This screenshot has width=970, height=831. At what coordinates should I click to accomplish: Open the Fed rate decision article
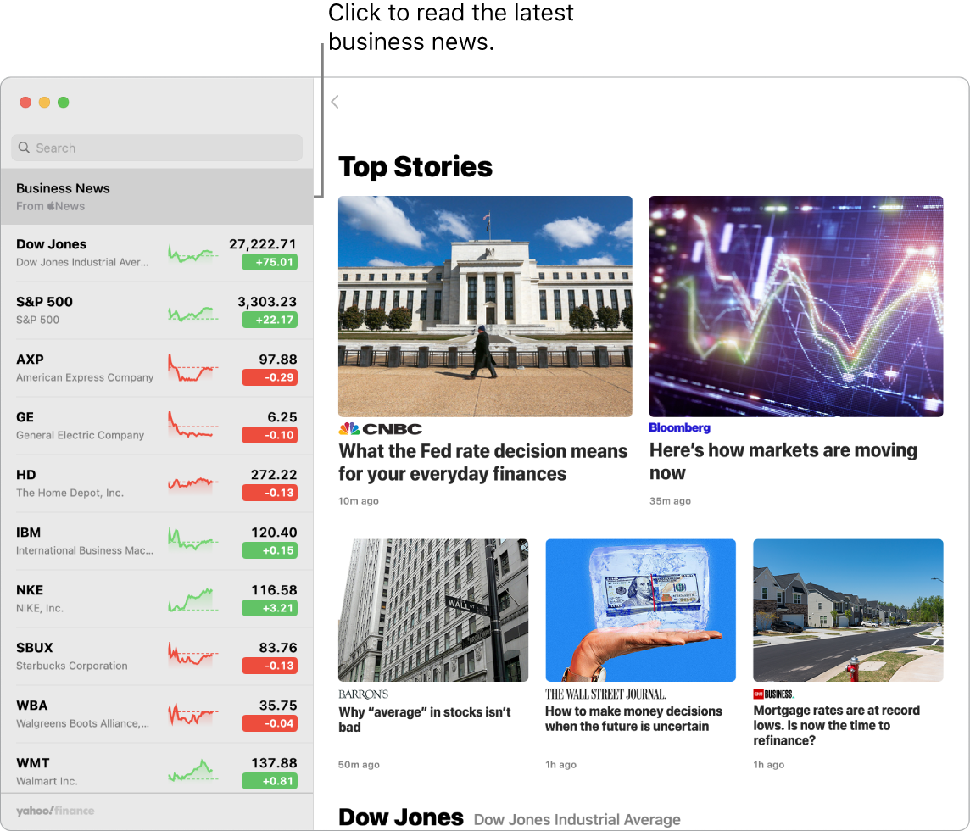[x=482, y=462]
